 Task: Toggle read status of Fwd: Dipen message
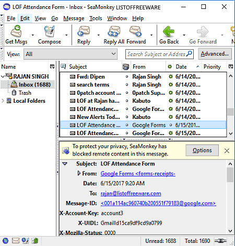[127, 76]
